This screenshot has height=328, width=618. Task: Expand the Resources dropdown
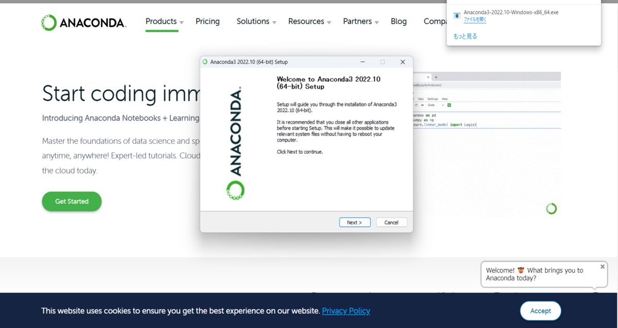(x=310, y=21)
